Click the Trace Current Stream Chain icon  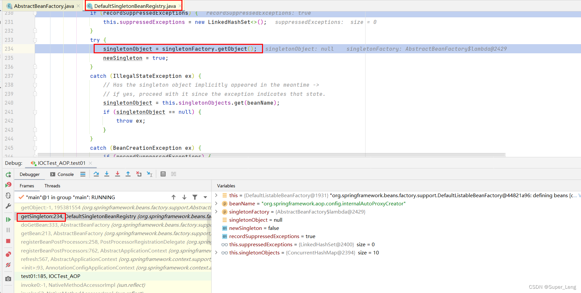[x=174, y=174]
